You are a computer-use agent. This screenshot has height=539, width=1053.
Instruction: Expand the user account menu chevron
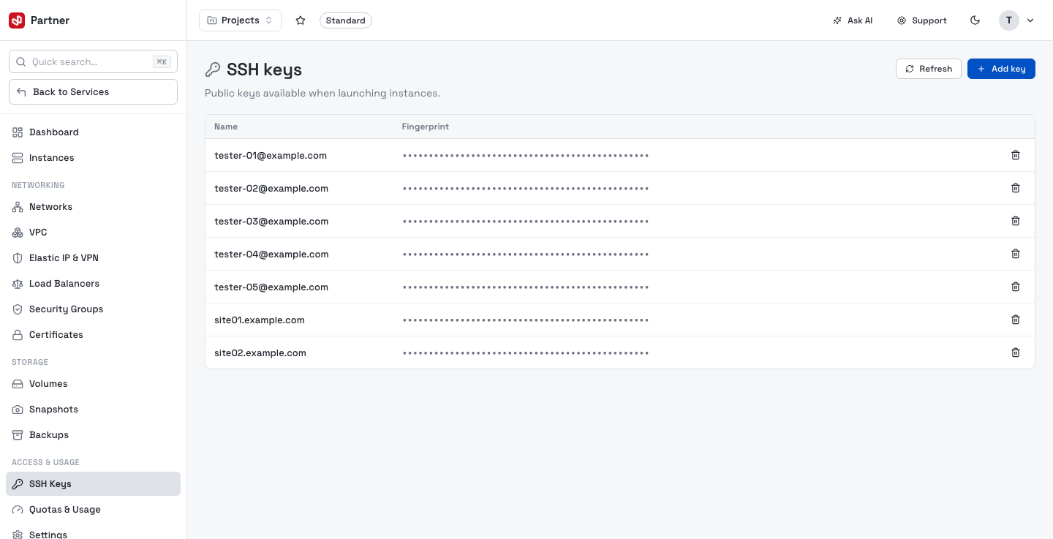tap(1030, 20)
